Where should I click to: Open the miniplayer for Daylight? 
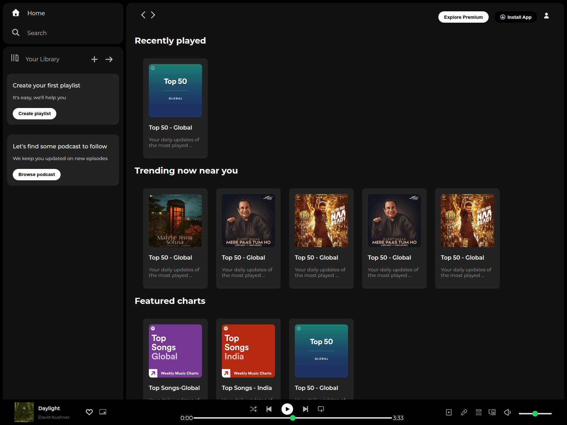click(x=103, y=412)
